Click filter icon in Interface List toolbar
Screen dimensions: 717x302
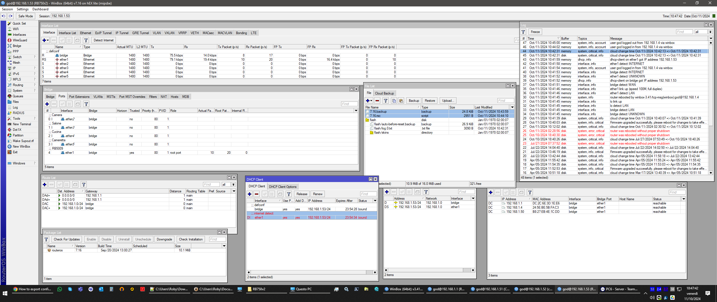[86, 40]
